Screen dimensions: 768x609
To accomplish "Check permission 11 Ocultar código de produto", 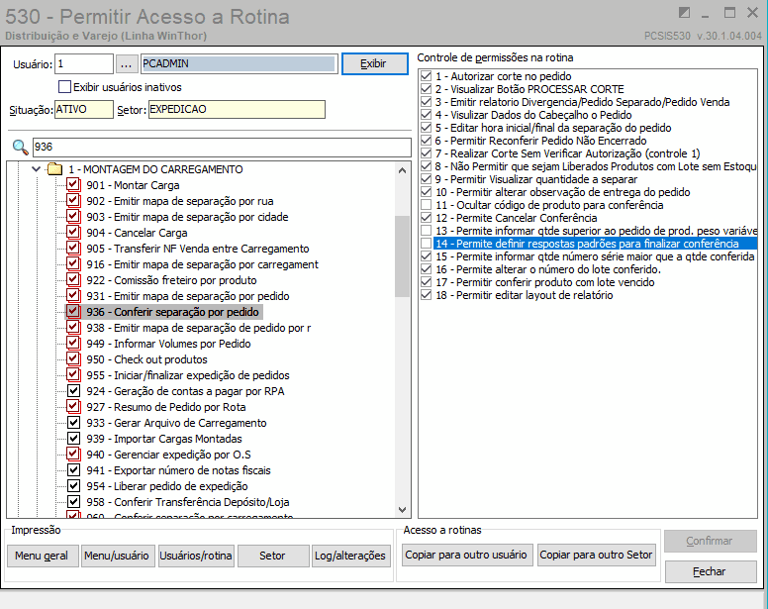I will click(x=427, y=205).
